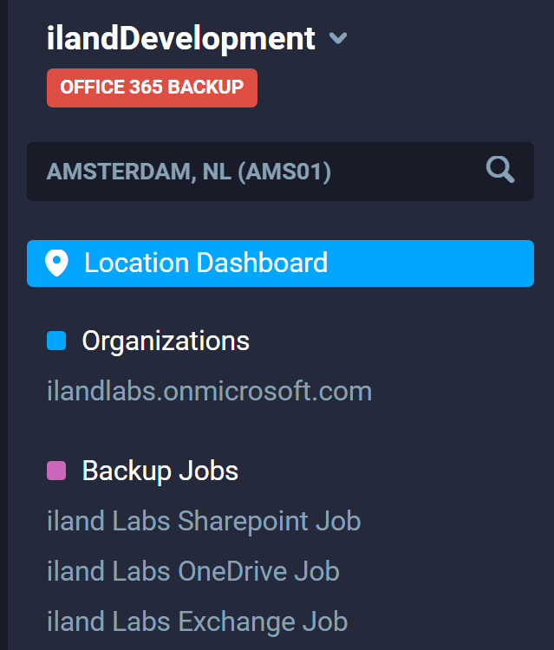Expand the ilandDevelopment chevron dropdown
The height and width of the screenshot is (650, 554).
(338, 39)
